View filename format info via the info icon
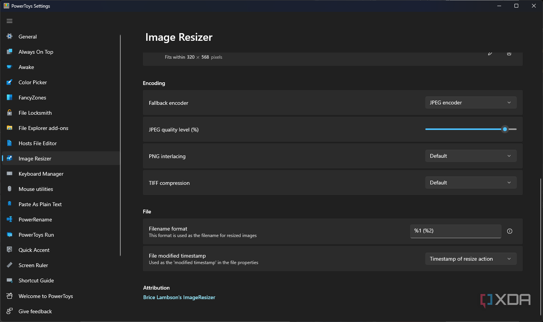543x322 pixels. point(509,231)
